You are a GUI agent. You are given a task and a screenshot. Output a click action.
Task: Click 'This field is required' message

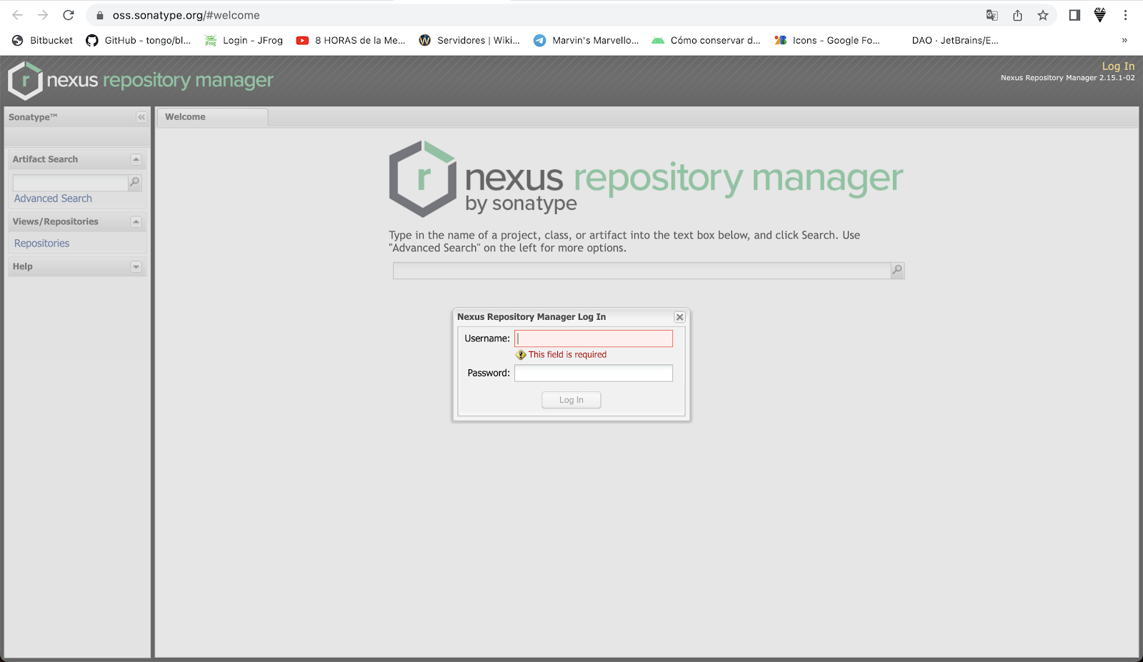tap(567, 355)
